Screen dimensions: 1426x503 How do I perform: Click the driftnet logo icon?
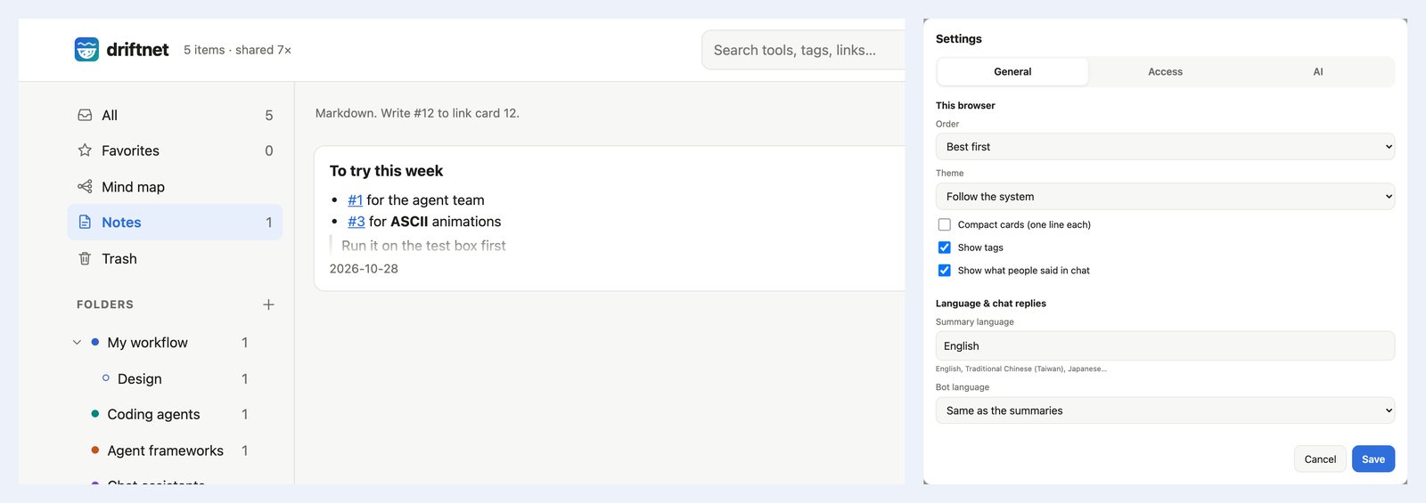tap(86, 50)
